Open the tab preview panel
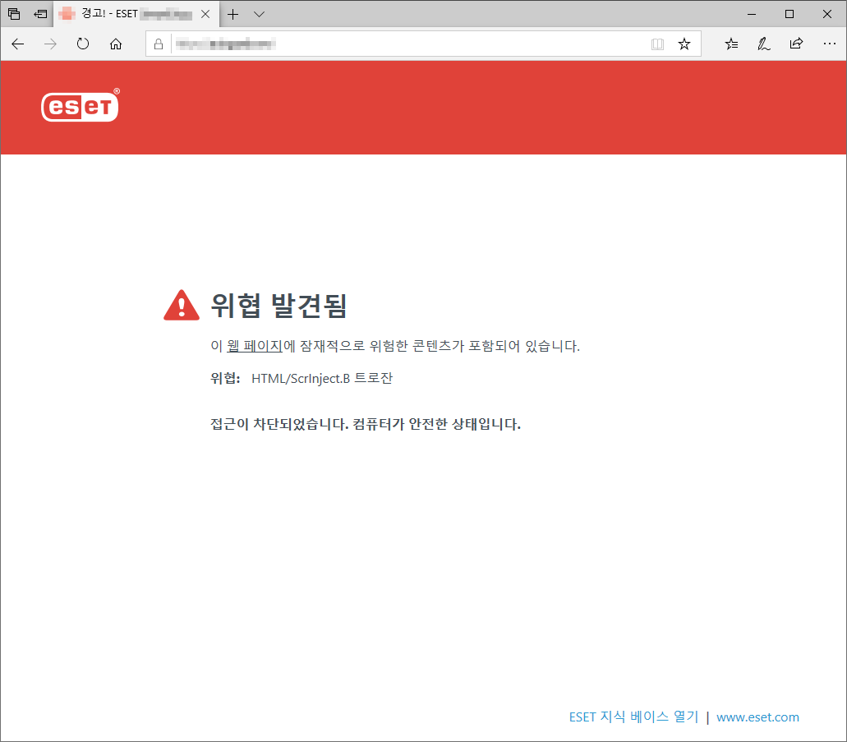The image size is (847, 742). (39, 13)
